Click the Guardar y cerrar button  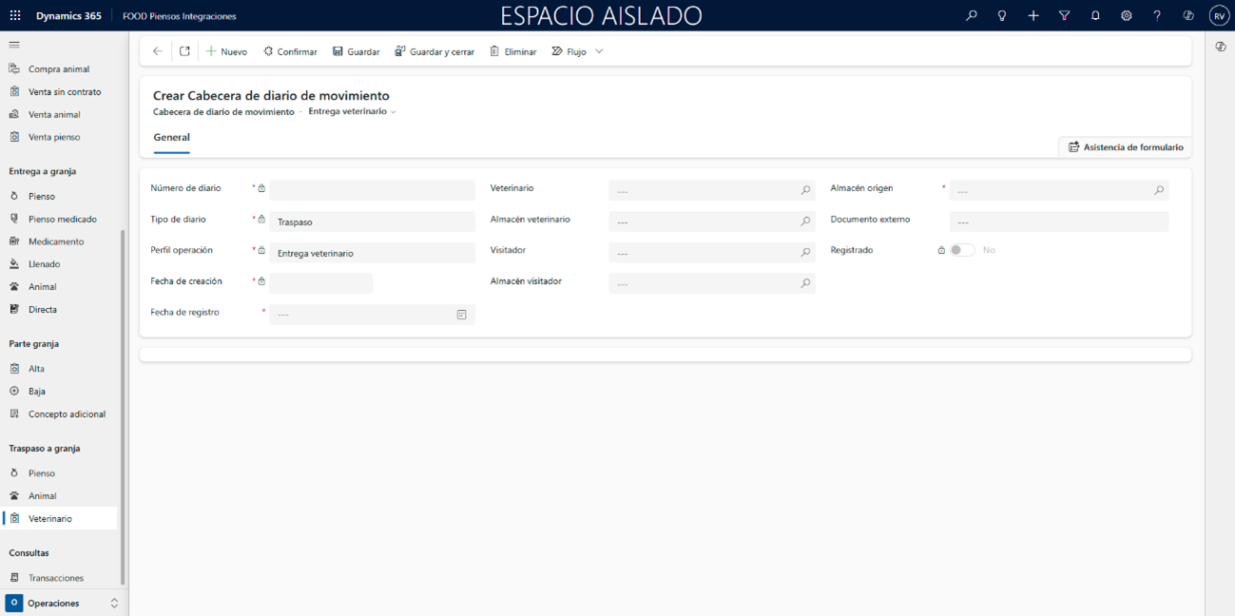[434, 51]
